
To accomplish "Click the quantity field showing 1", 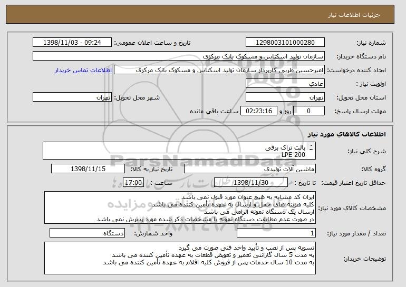I will click(276, 233).
